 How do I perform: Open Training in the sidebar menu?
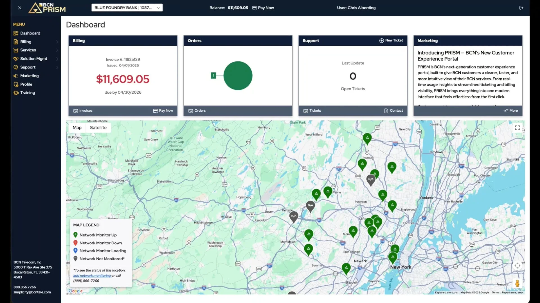pos(28,93)
